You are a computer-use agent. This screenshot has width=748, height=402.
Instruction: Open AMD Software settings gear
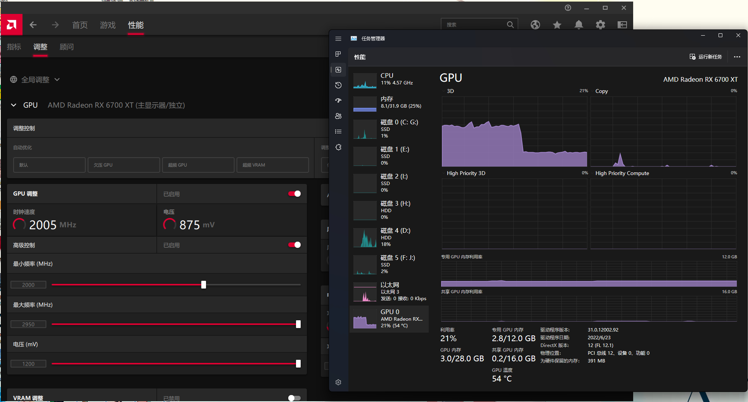601,25
